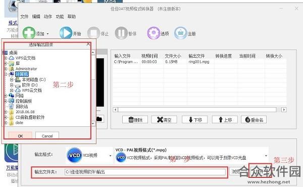The height and width of the screenshot is (187, 303).
Task: Click the 删除 trash button
Action: tap(135, 120)
